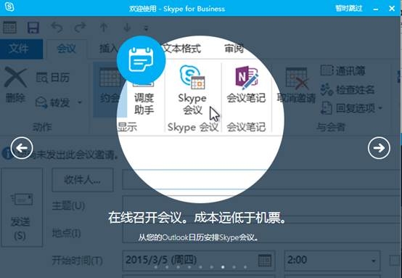Click the Skype 会议 meeting icon
The width and height of the screenshot is (402, 278).
(192, 77)
